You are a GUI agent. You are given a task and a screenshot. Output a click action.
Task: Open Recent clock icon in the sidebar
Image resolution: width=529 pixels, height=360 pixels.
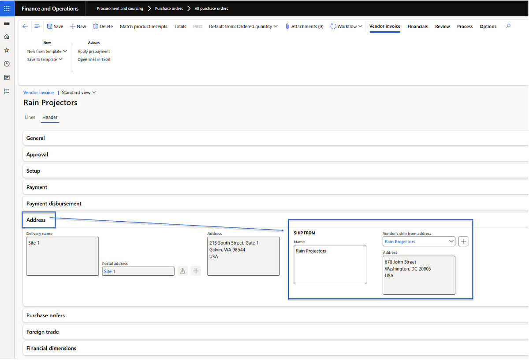7,64
